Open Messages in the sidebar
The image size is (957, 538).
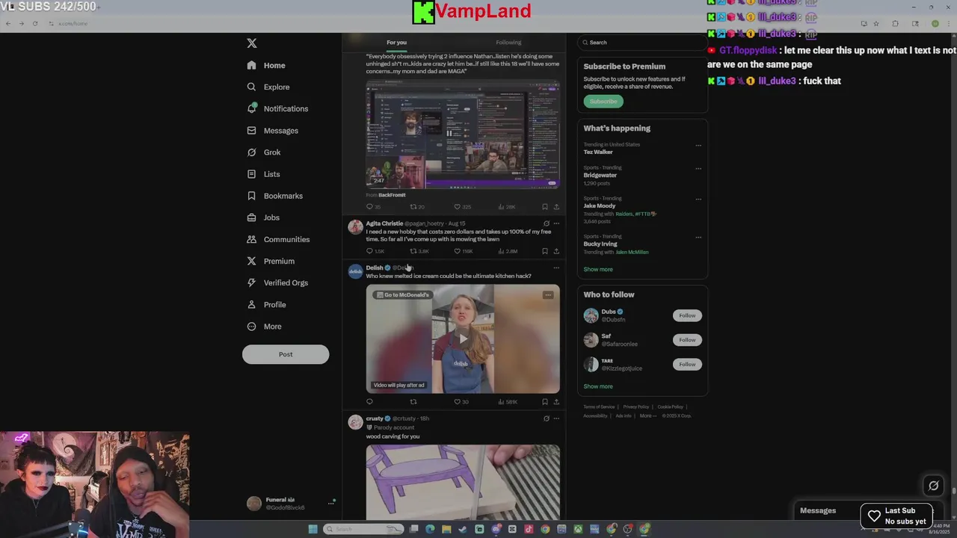point(273,131)
